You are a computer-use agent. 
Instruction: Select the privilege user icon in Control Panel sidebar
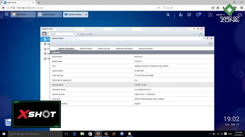pos(45,49)
